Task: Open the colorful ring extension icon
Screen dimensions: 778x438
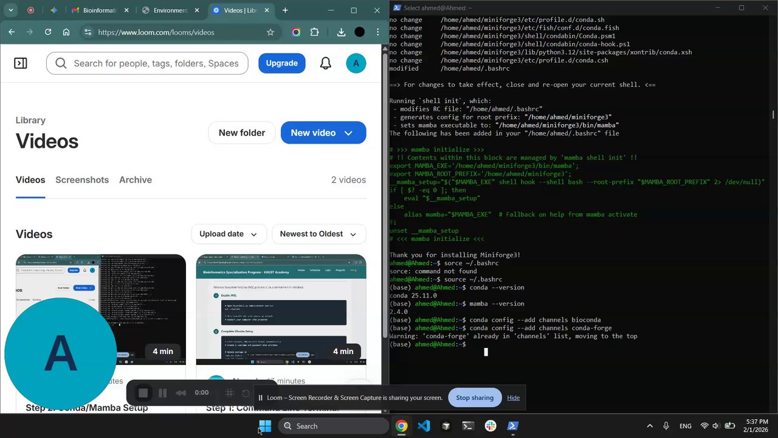Action: click(296, 32)
